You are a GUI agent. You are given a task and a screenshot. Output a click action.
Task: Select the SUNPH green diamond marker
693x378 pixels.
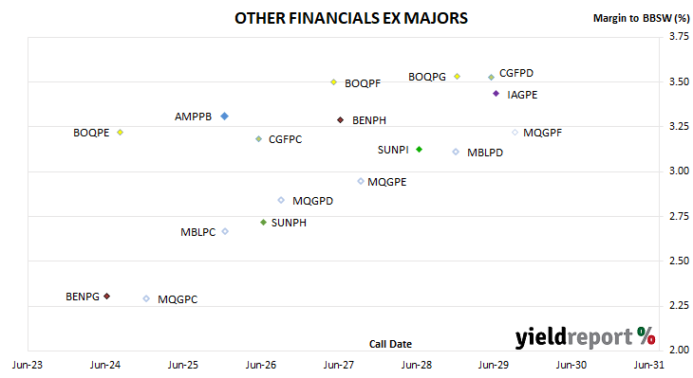pyautogui.click(x=263, y=223)
